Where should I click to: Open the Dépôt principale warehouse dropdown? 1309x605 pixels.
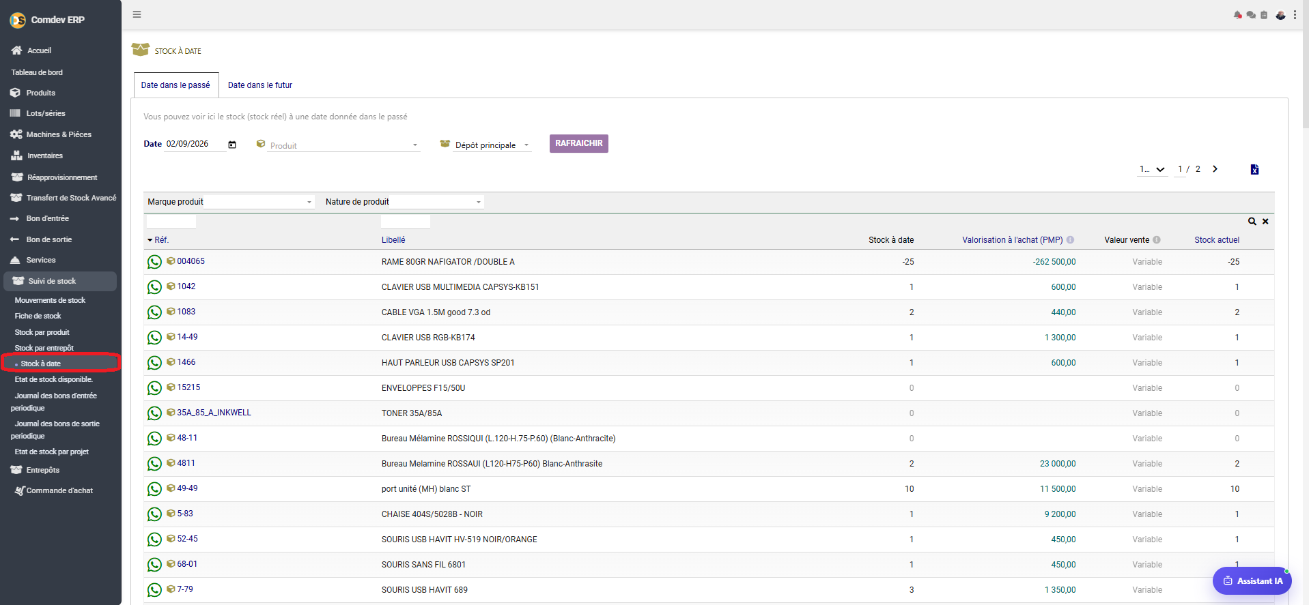(492, 145)
